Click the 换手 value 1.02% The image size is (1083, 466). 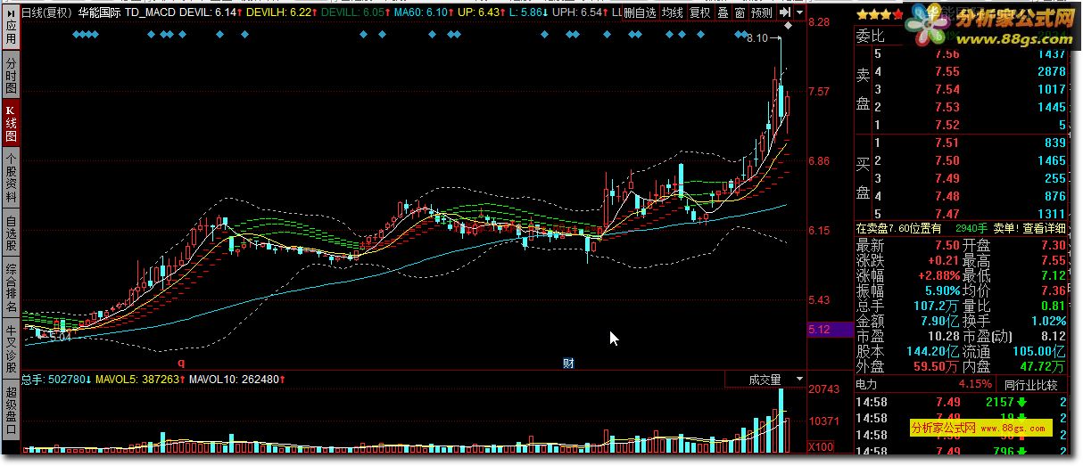click(x=1048, y=322)
